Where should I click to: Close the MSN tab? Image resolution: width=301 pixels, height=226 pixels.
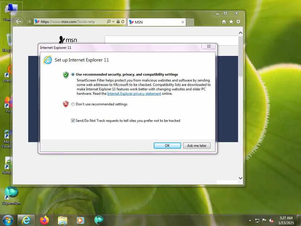tap(183, 22)
